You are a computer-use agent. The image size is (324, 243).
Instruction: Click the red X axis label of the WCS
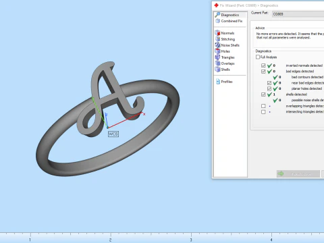(x=144, y=114)
